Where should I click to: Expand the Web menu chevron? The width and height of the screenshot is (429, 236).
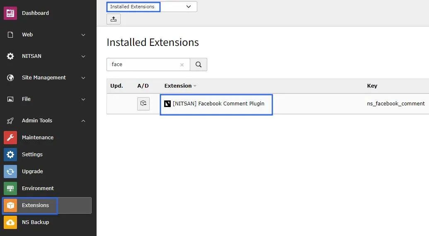pos(83,35)
